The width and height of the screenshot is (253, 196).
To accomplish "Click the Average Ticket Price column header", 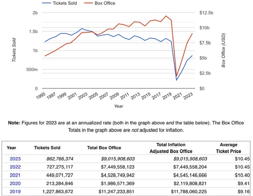I will pos(229,148).
